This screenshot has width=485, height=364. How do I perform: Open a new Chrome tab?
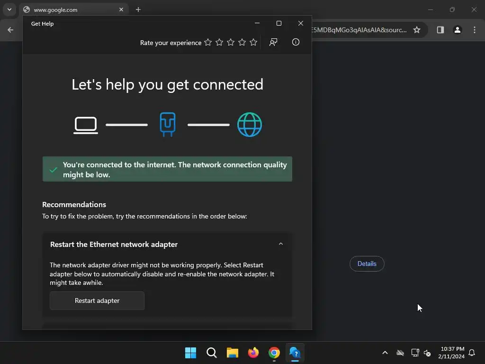138,9
